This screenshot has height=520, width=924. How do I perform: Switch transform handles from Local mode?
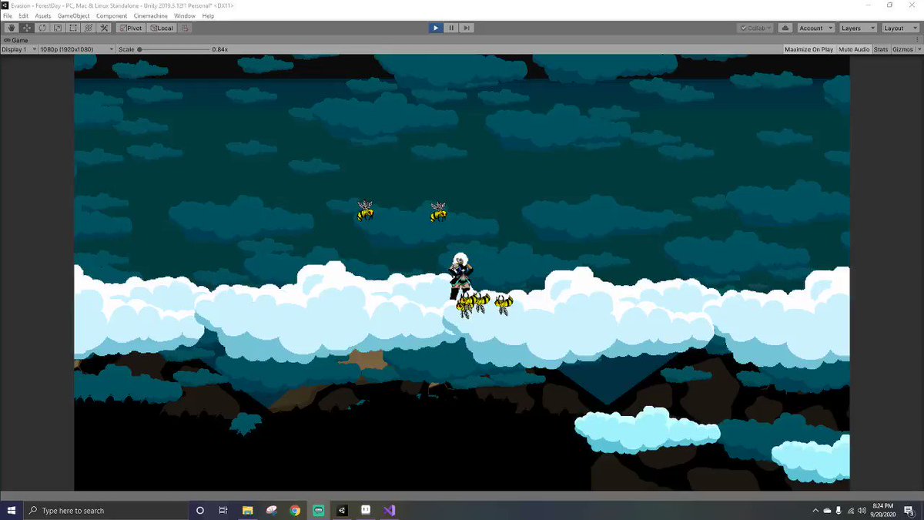162,28
